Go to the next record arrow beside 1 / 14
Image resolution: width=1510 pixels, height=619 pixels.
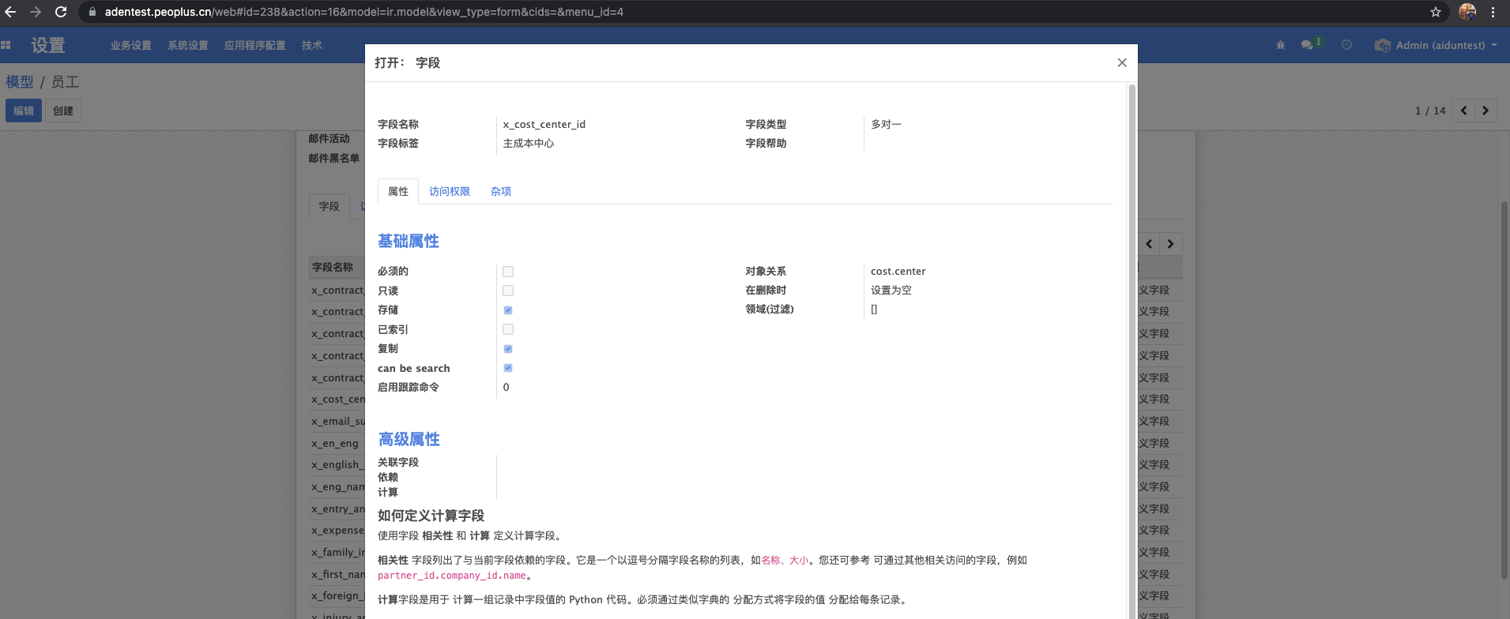point(1486,111)
